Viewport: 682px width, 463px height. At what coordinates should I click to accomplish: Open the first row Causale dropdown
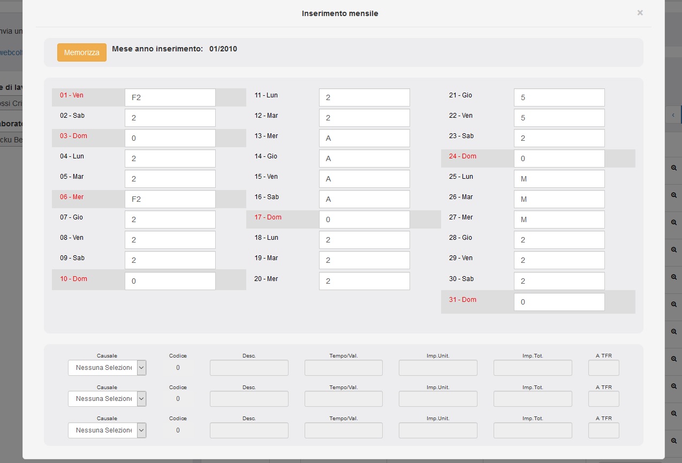[x=107, y=368]
